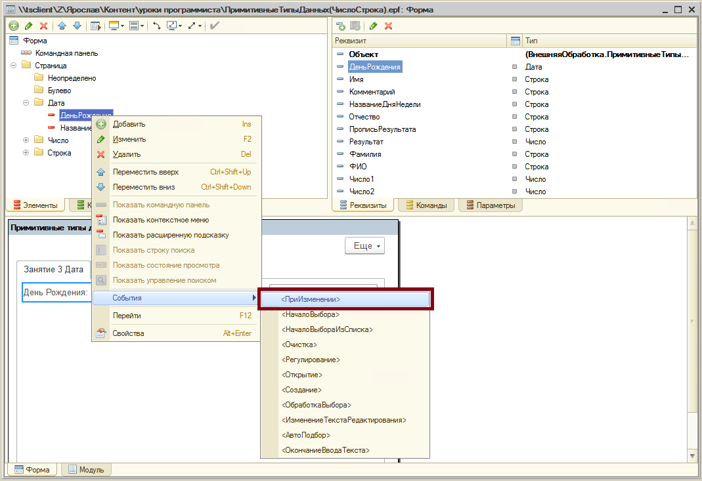Select the Комментарий attribute row
The image size is (702, 481).
[x=372, y=92]
